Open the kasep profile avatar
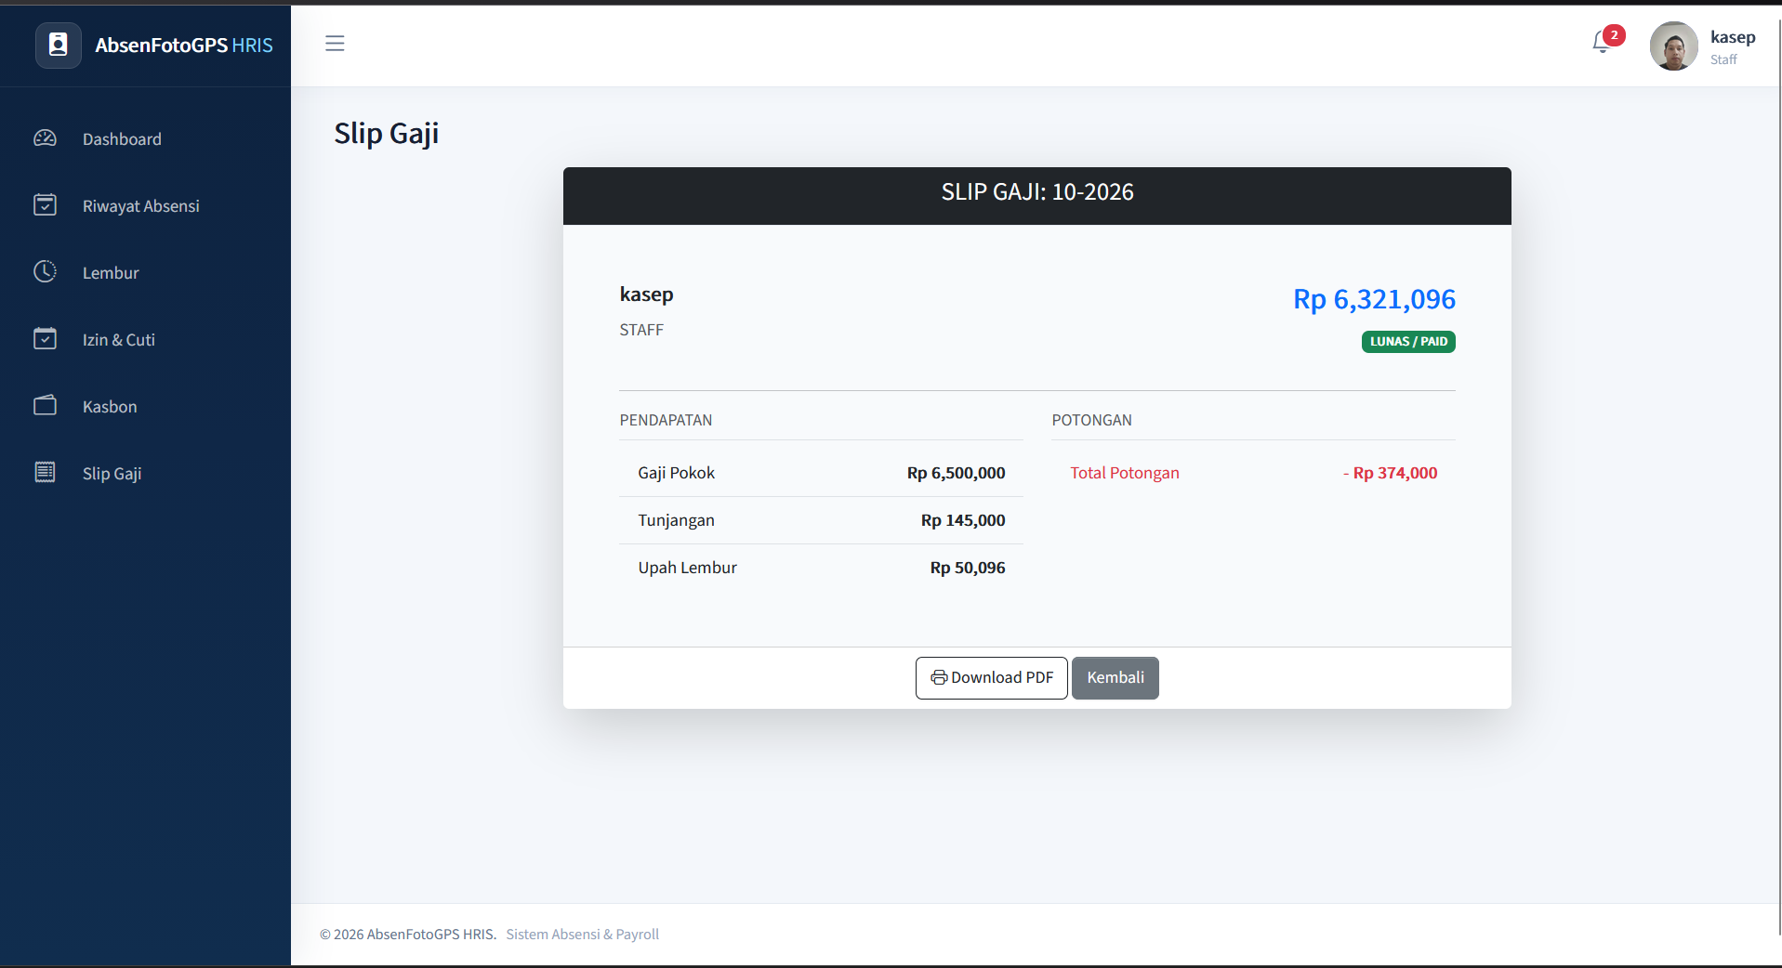1782x968 pixels. pos(1673,46)
